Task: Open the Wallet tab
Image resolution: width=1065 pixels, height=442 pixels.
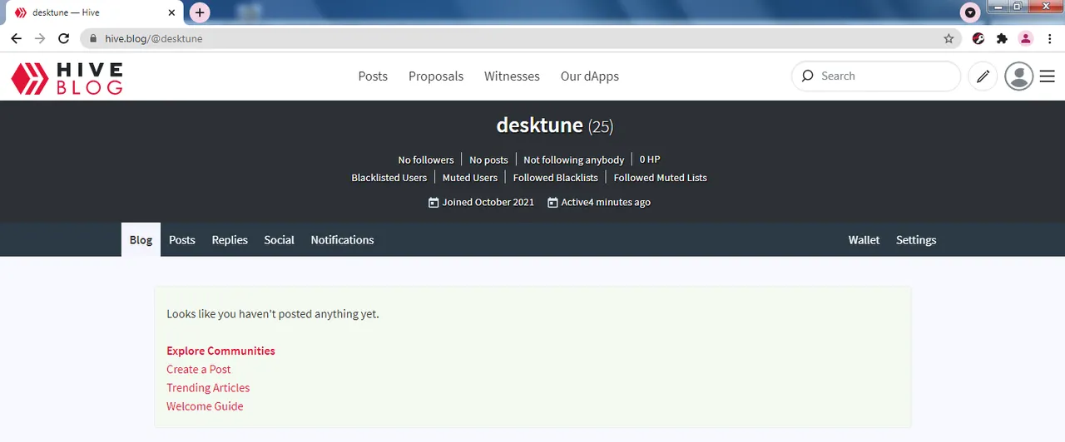Action: point(864,239)
